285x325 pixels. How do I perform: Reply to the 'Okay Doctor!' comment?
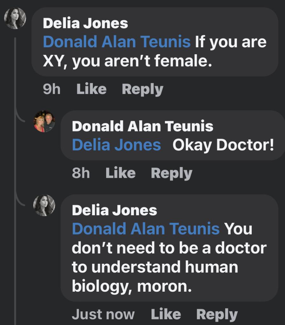click(x=172, y=173)
